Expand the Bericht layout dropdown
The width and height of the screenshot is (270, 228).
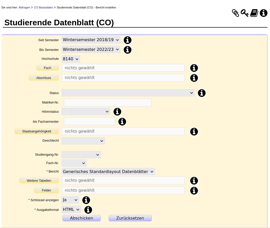click(108, 172)
